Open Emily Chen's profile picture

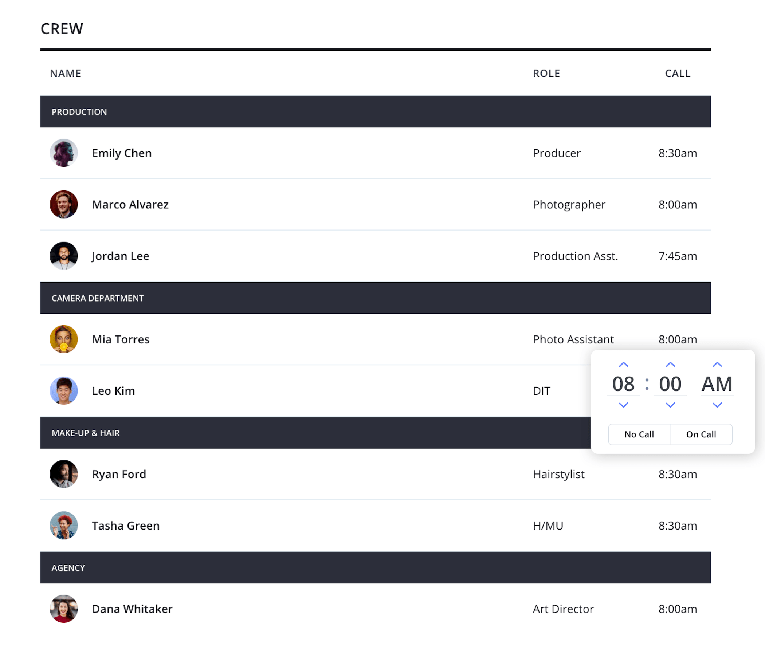coord(63,153)
